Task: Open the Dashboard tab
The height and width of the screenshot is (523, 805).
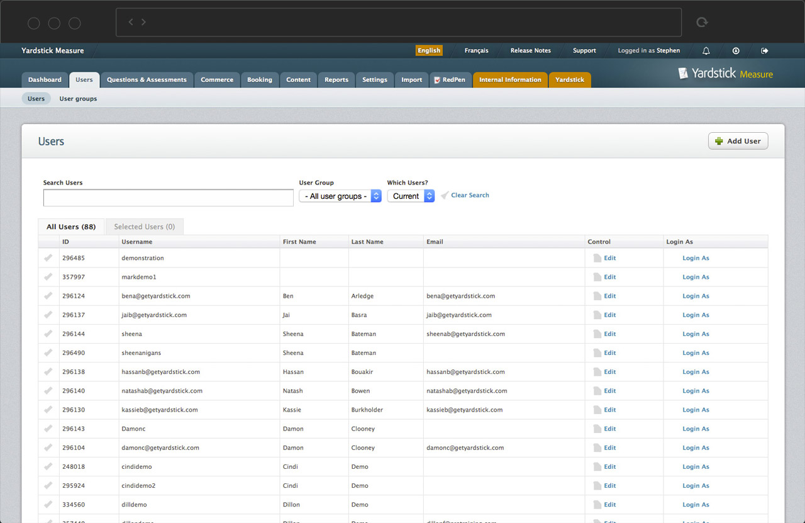Action: click(45, 80)
